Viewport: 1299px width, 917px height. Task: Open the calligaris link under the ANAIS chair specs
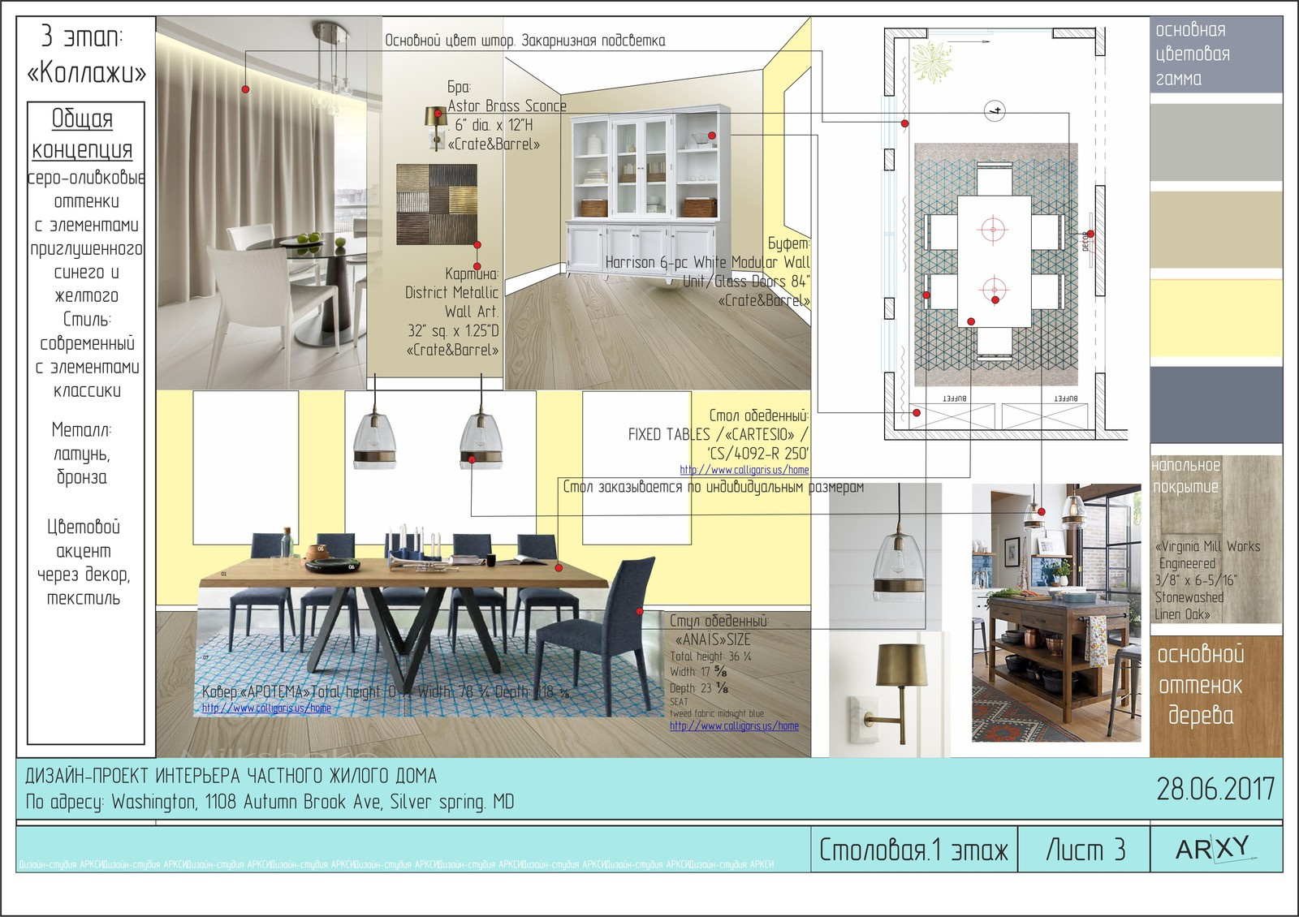click(734, 726)
